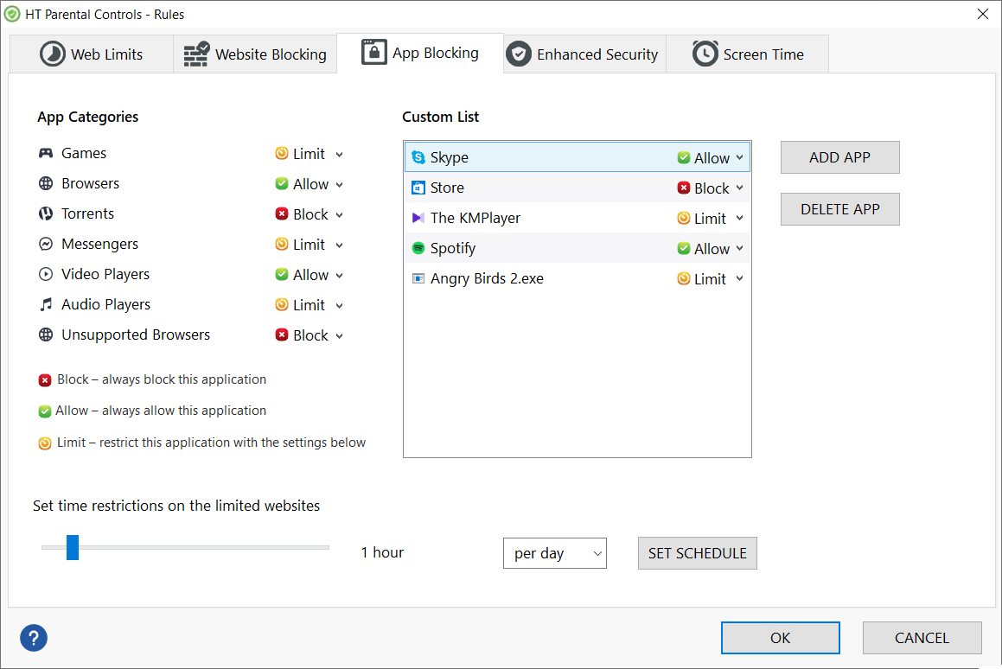Click the ADD APP button
The width and height of the screenshot is (1002, 669).
[x=839, y=157]
